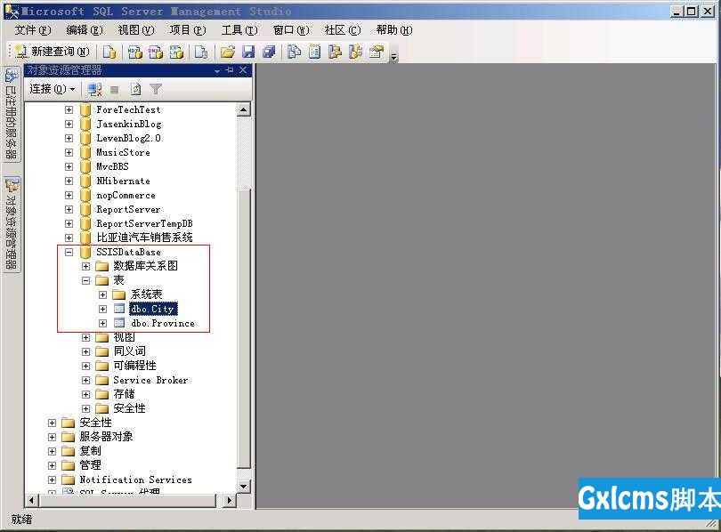Screen dimensions: 721x532
Task: Select the dbo.Province table
Action: click(x=163, y=324)
